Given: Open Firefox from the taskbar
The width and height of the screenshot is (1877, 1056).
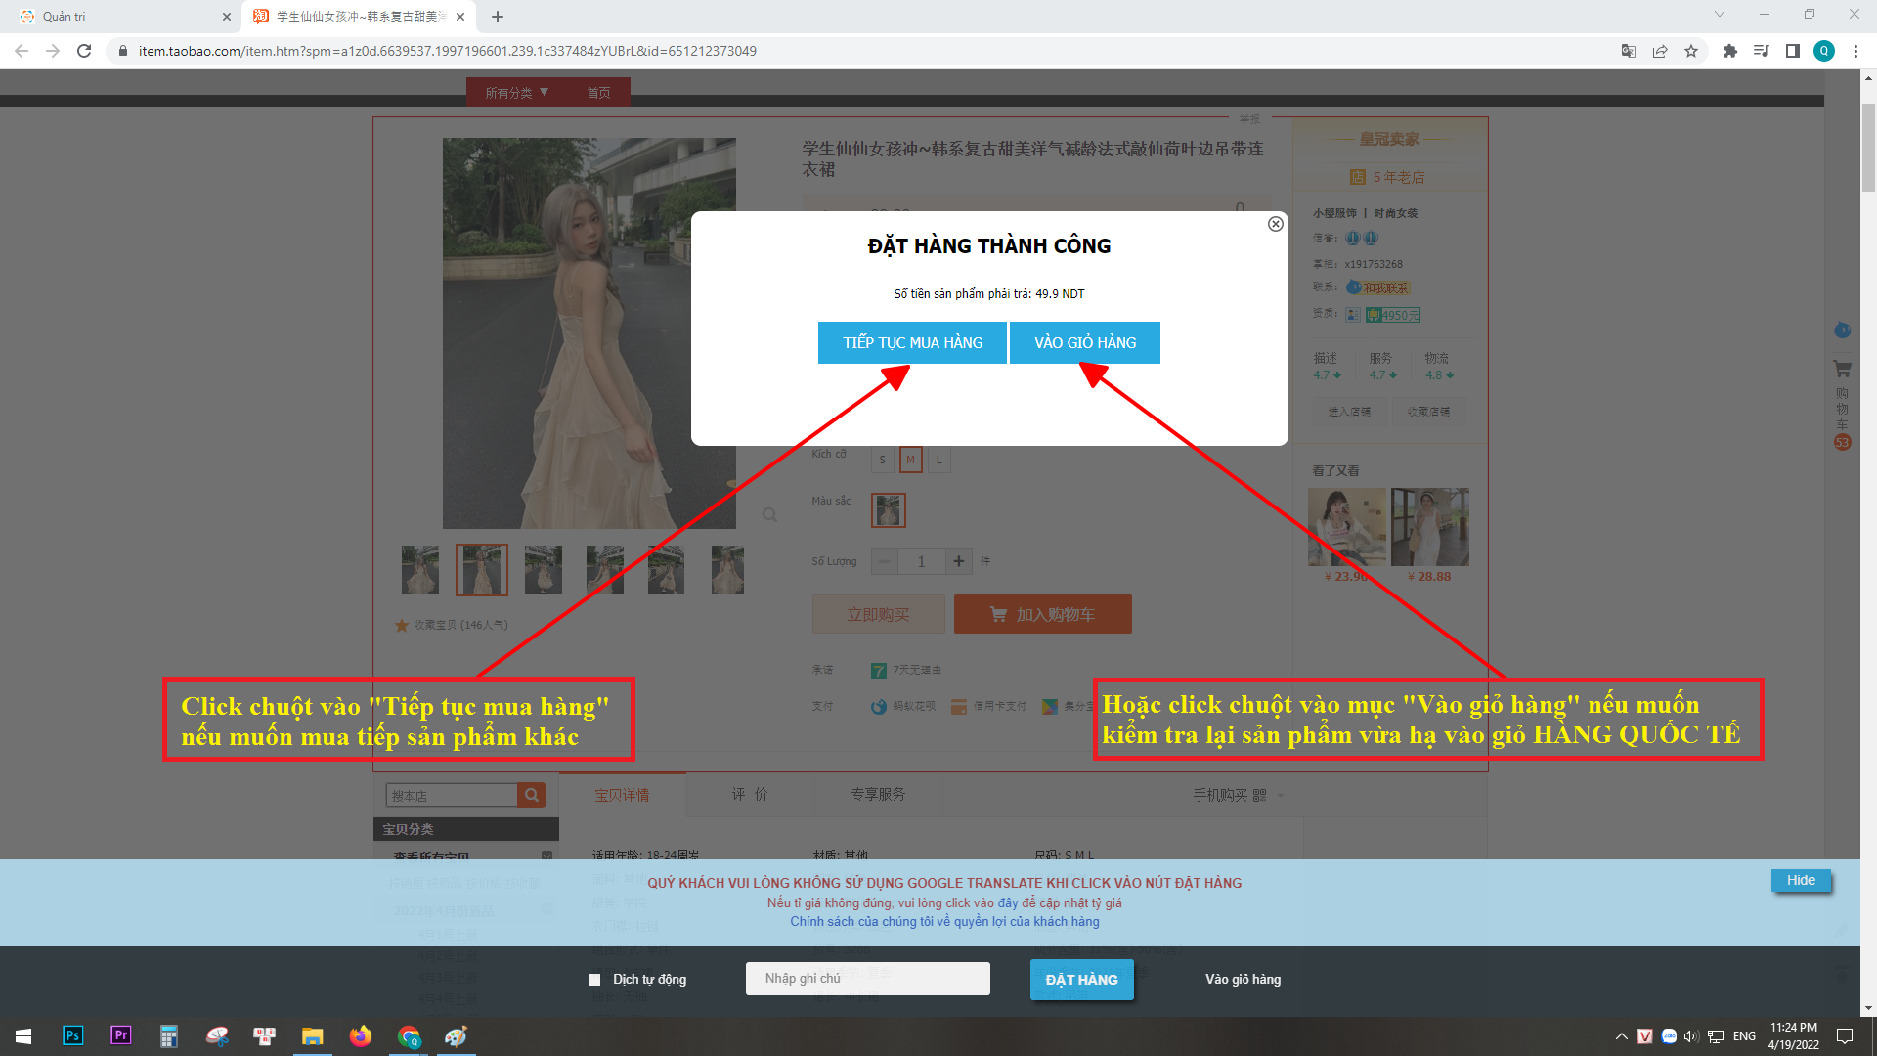Looking at the screenshot, I should (361, 1035).
